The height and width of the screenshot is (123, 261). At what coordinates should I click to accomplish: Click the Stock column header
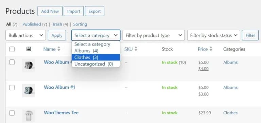167,49
